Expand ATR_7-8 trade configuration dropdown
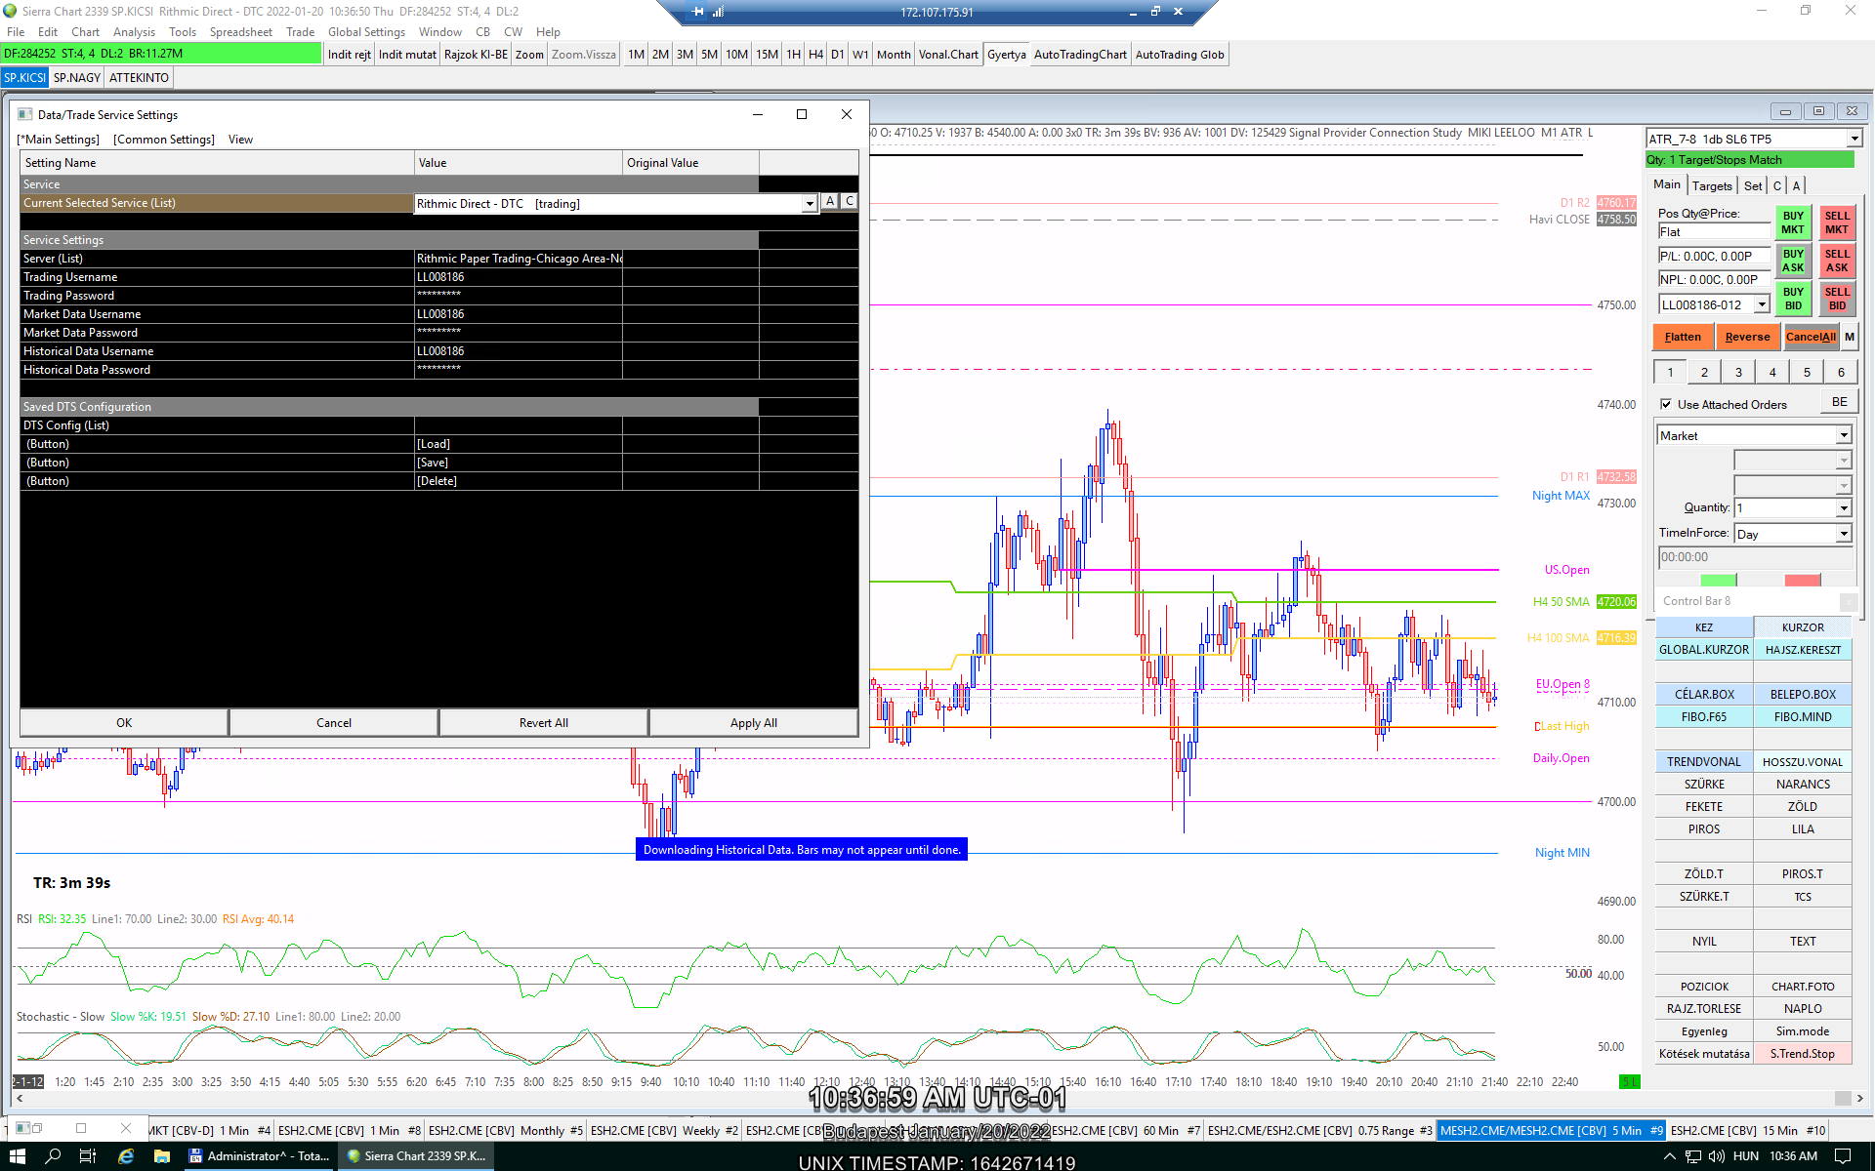1875x1171 pixels. 1854,139
